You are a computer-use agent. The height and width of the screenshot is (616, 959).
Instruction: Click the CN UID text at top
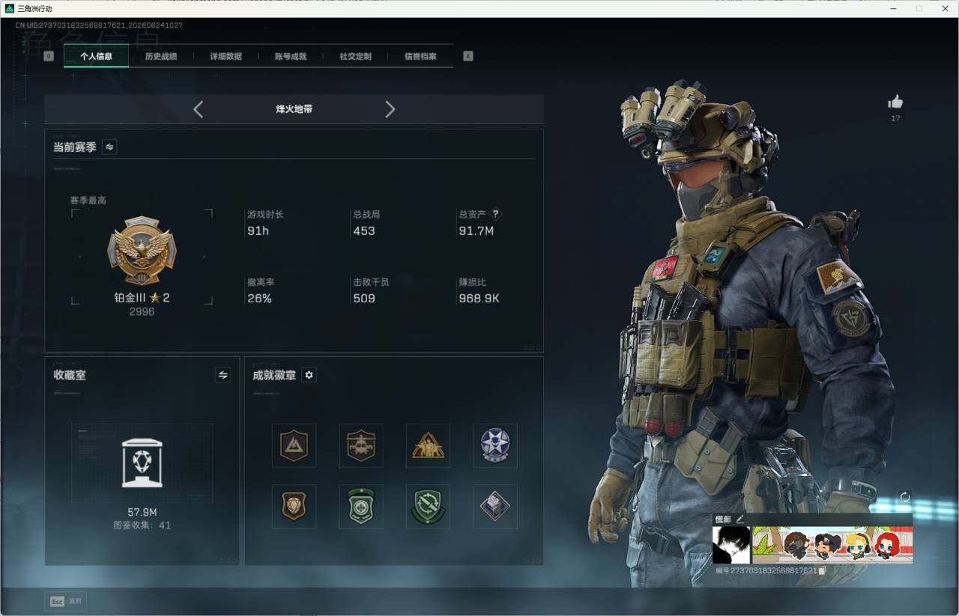99,25
